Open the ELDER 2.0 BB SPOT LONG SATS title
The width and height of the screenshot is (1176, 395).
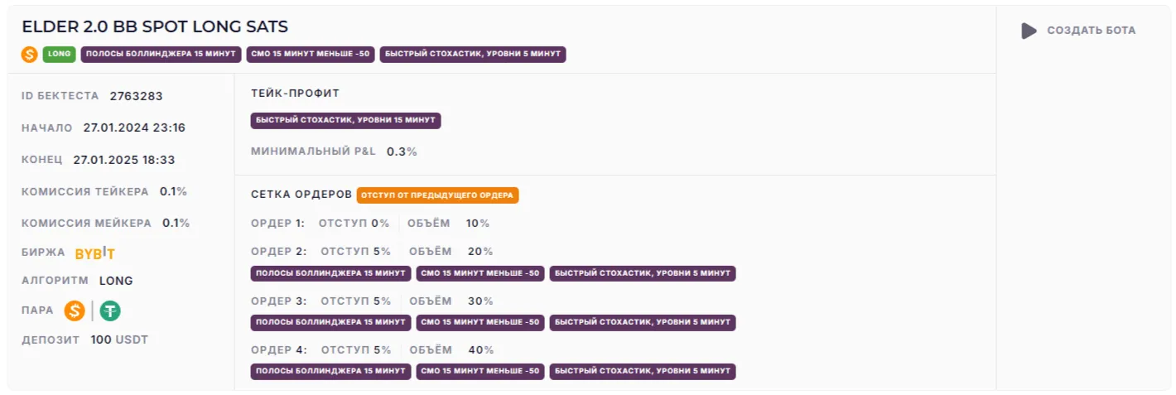155,26
